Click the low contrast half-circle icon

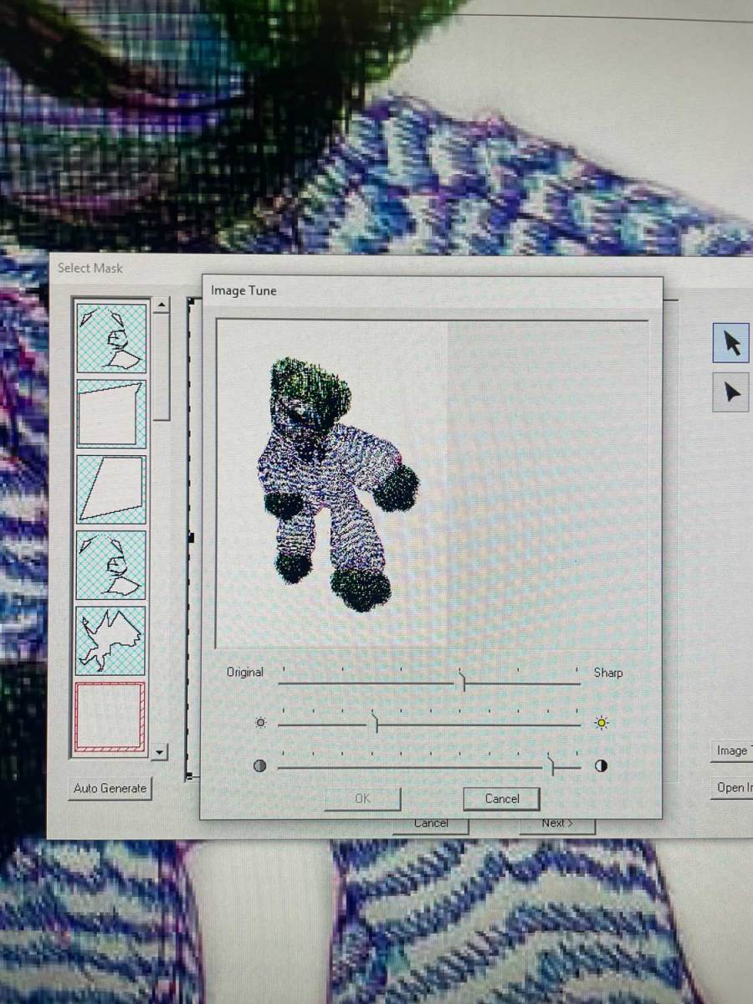click(x=259, y=766)
